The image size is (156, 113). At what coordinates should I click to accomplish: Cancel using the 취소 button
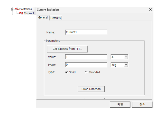142,104
